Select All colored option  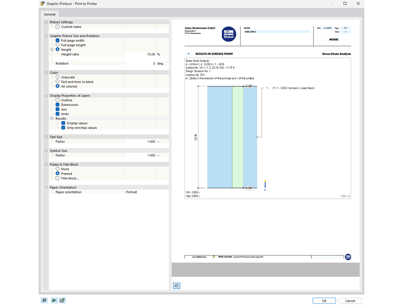pos(58,86)
